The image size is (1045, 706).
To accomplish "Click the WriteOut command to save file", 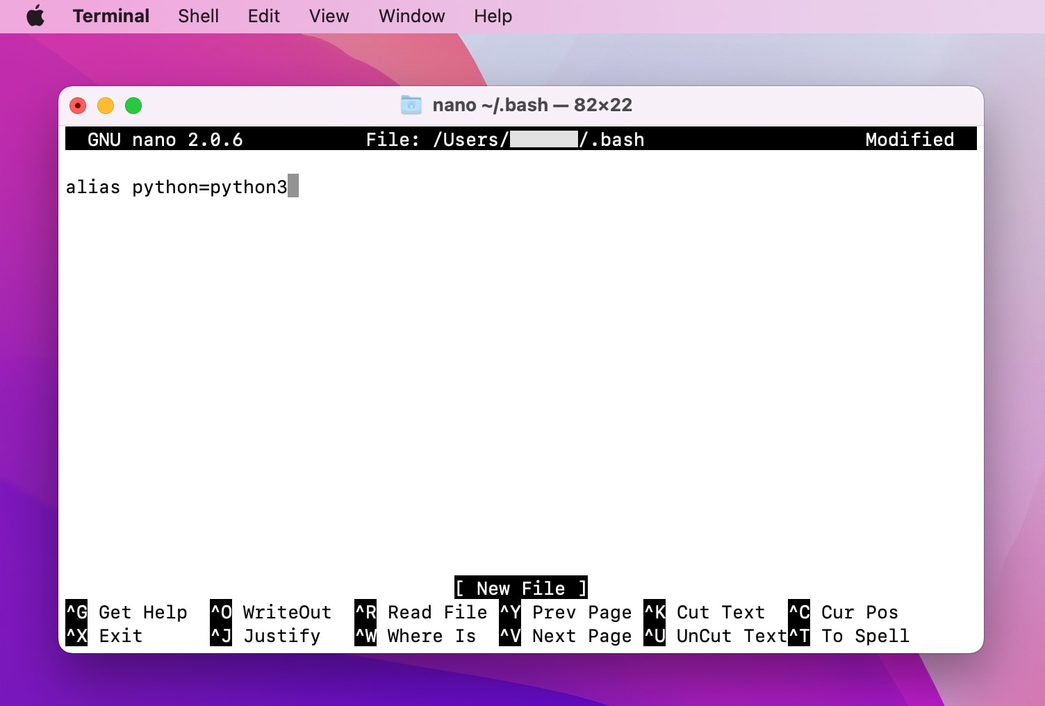I will (286, 612).
